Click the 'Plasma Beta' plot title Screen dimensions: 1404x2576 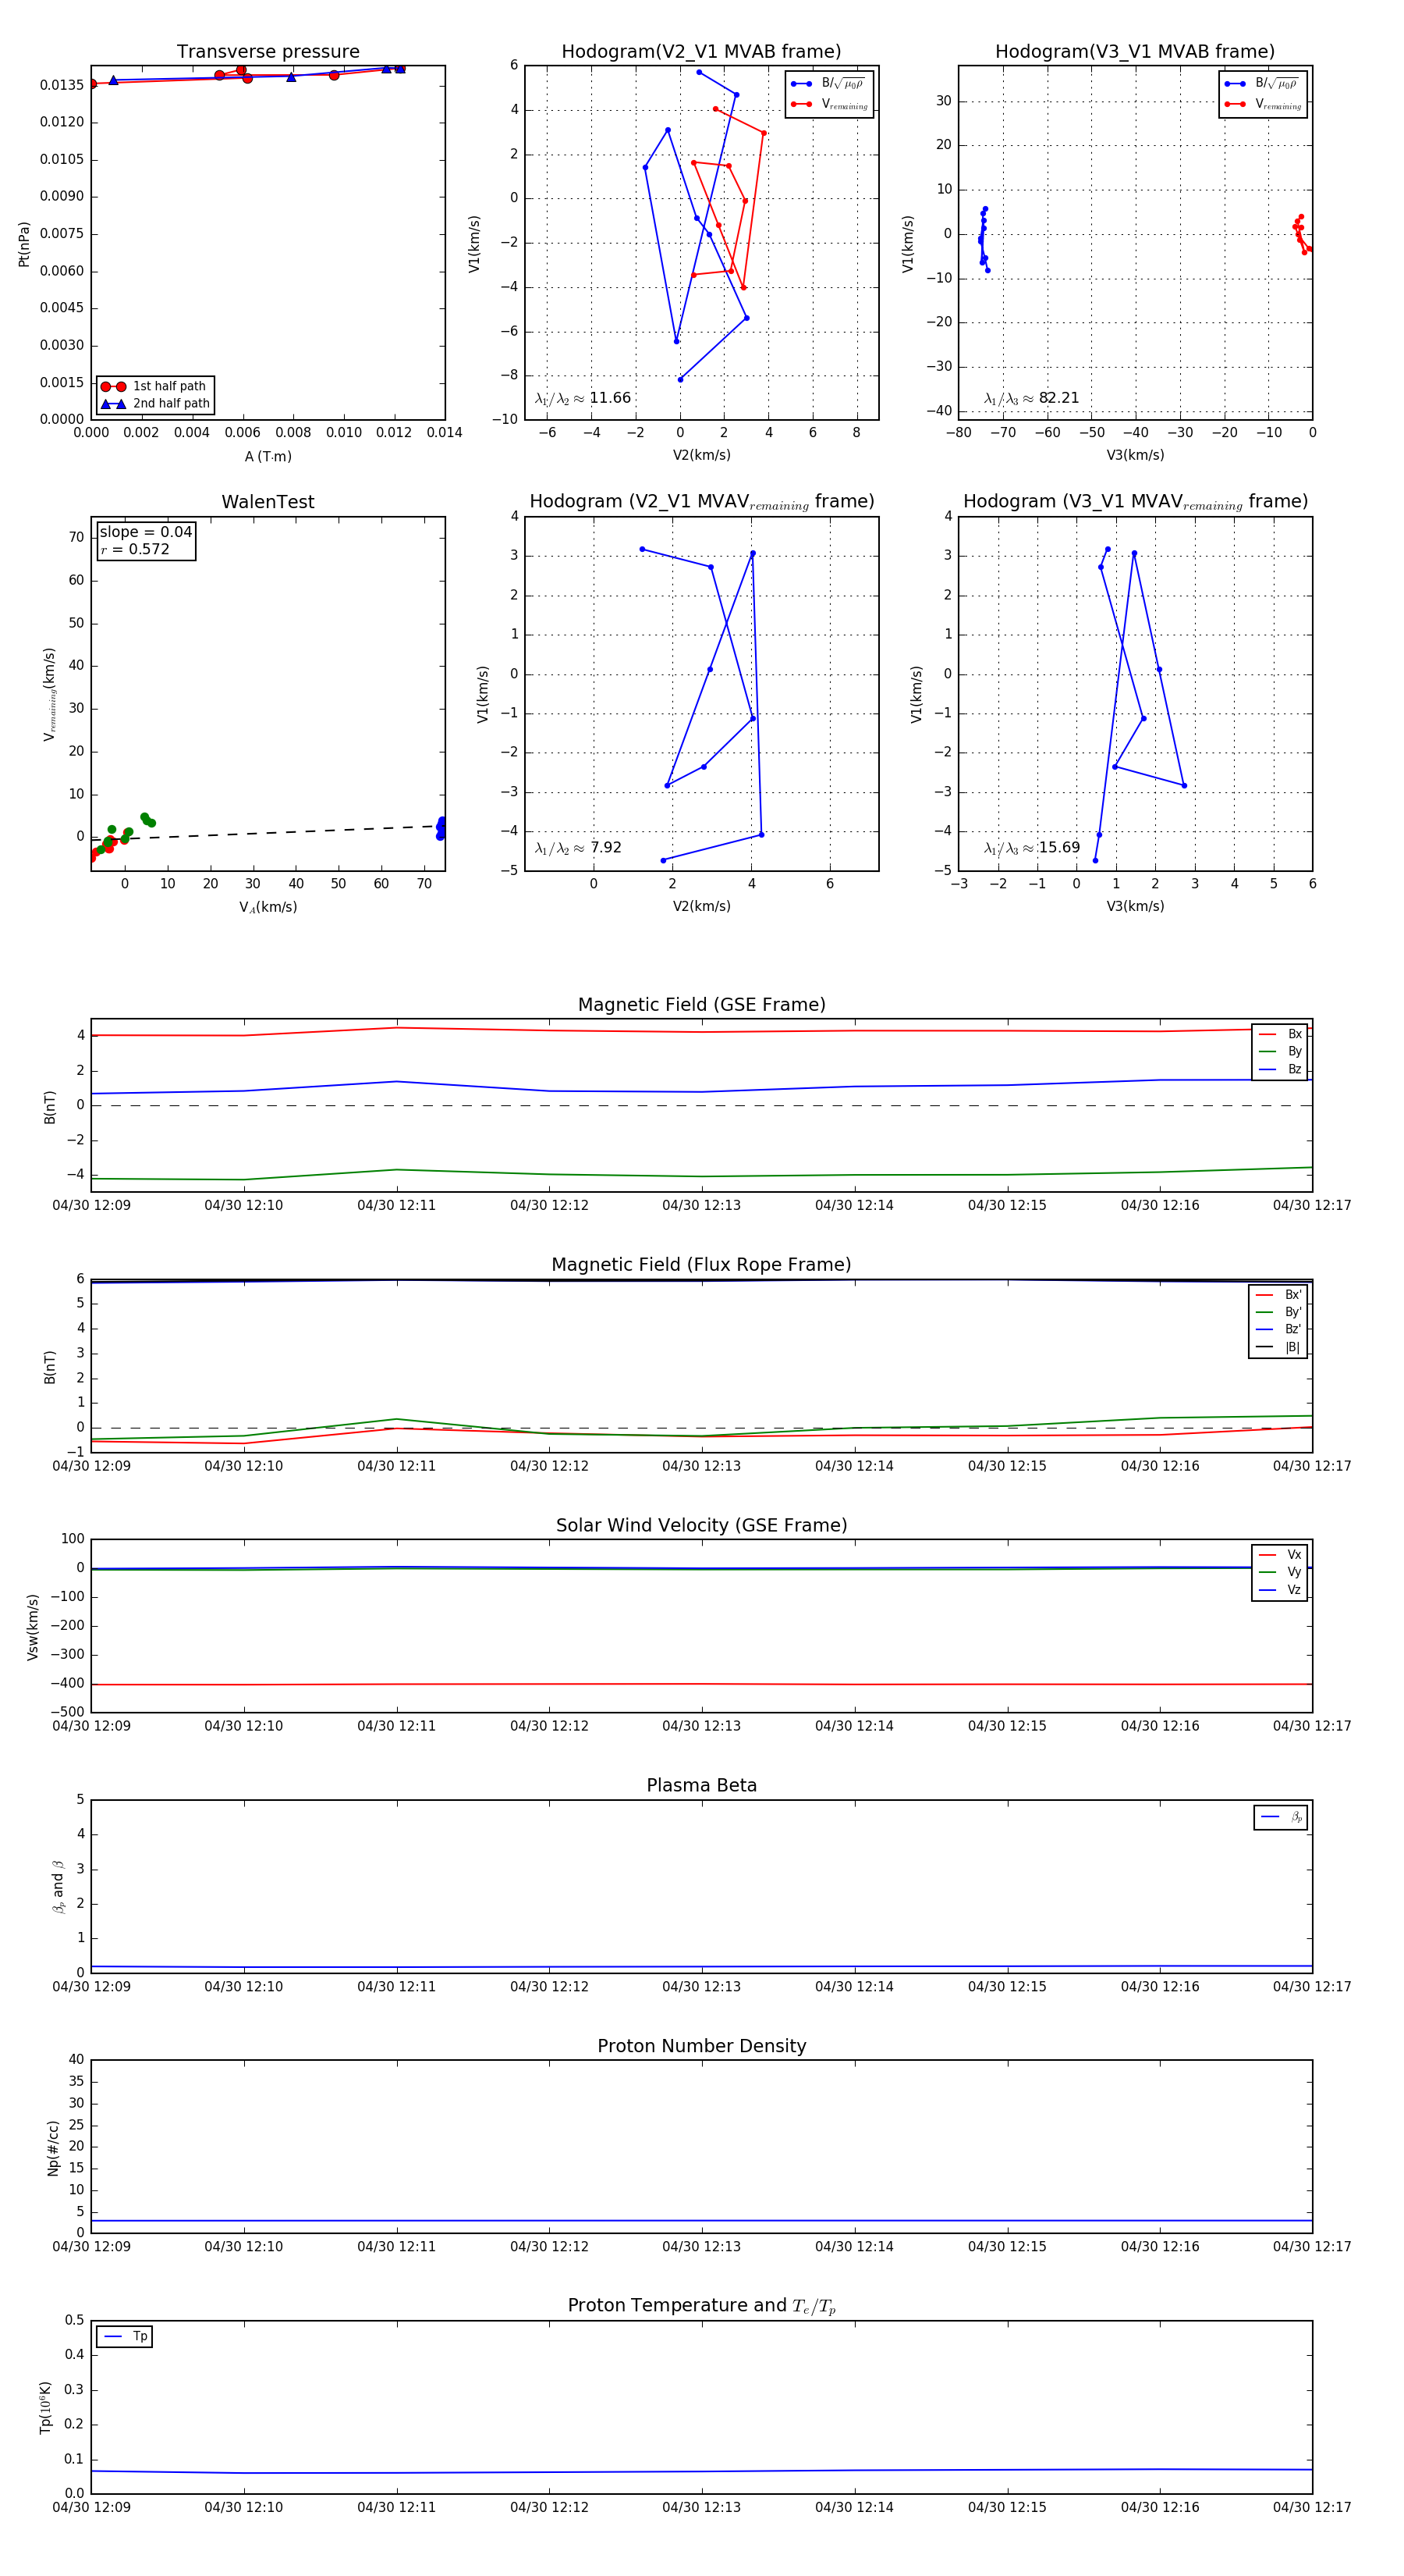pyautogui.click(x=701, y=1785)
